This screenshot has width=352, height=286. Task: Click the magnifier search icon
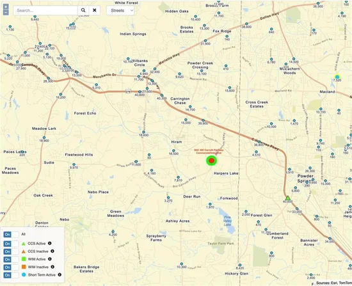click(83, 10)
